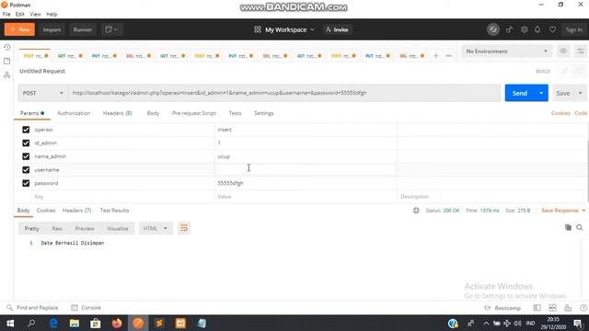This screenshot has width=589, height=331.
Task: Open File Explorer from the taskbar
Action: (75, 323)
